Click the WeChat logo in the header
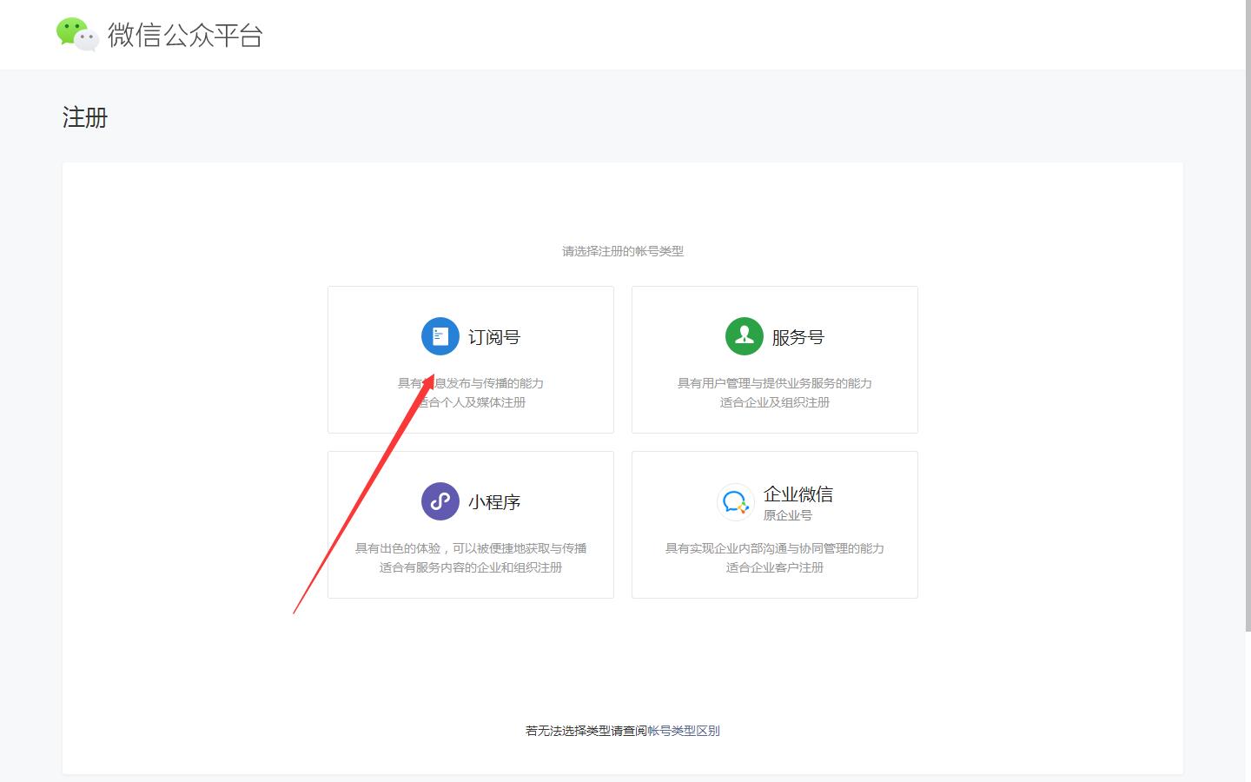This screenshot has width=1251, height=782. click(x=76, y=35)
